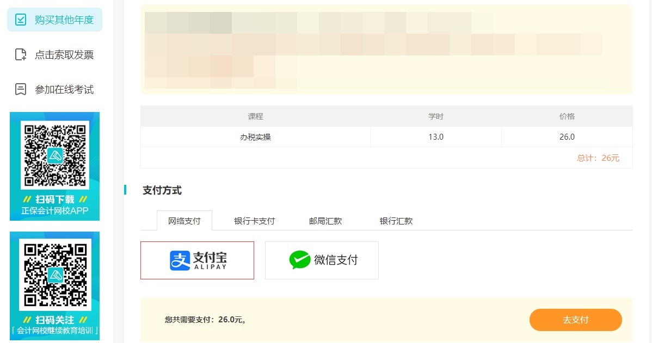The image size is (652, 343).
Task: Click the 课程 column header
Action: (255, 116)
